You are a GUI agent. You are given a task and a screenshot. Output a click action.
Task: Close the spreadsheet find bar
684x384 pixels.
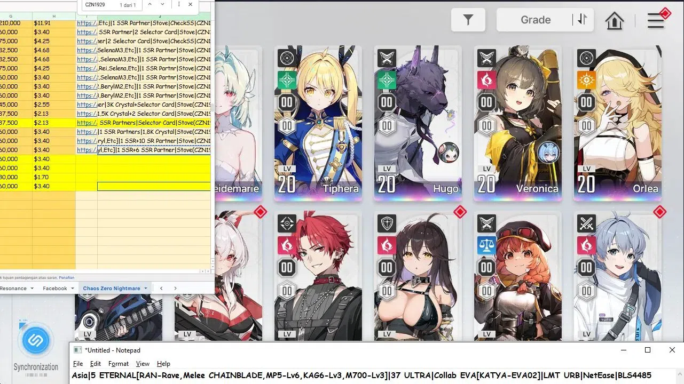click(x=190, y=5)
